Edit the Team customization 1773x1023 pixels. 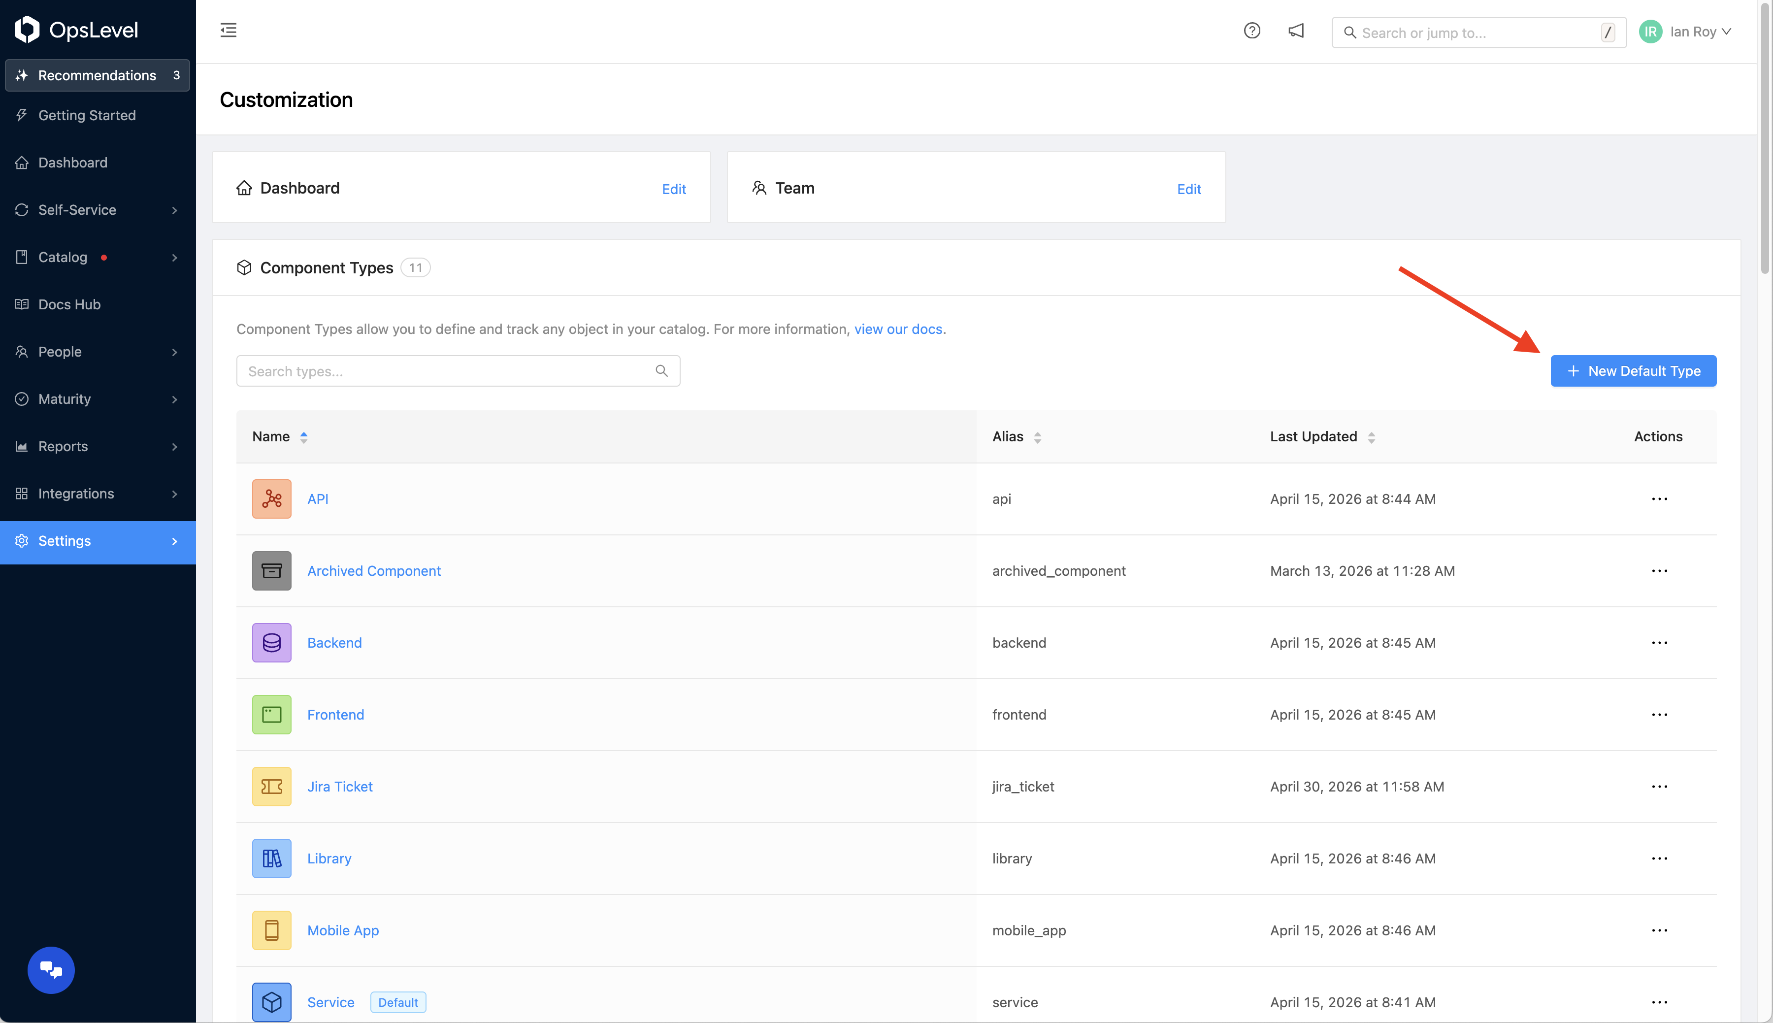[1188, 189]
